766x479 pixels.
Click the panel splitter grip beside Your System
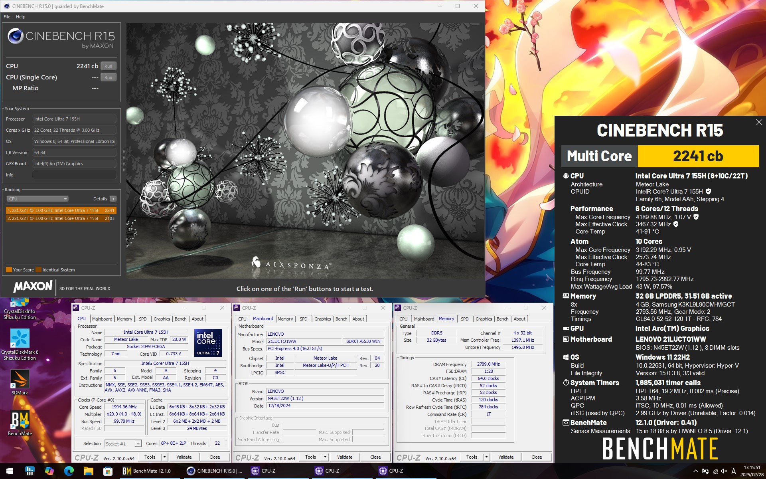[124, 159]
